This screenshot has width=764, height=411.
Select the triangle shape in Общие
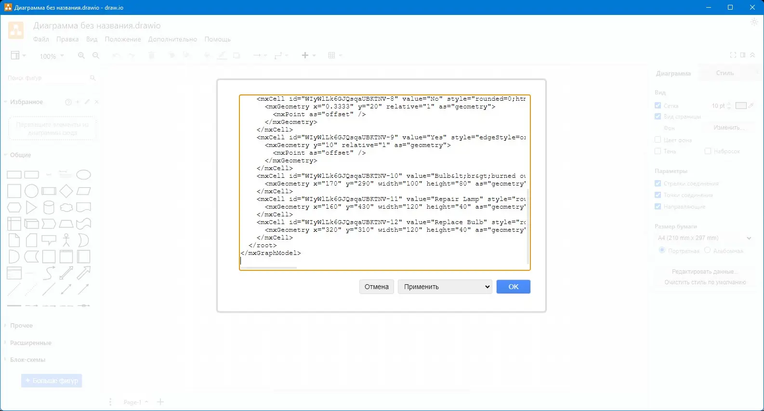(x=31, y=208)
